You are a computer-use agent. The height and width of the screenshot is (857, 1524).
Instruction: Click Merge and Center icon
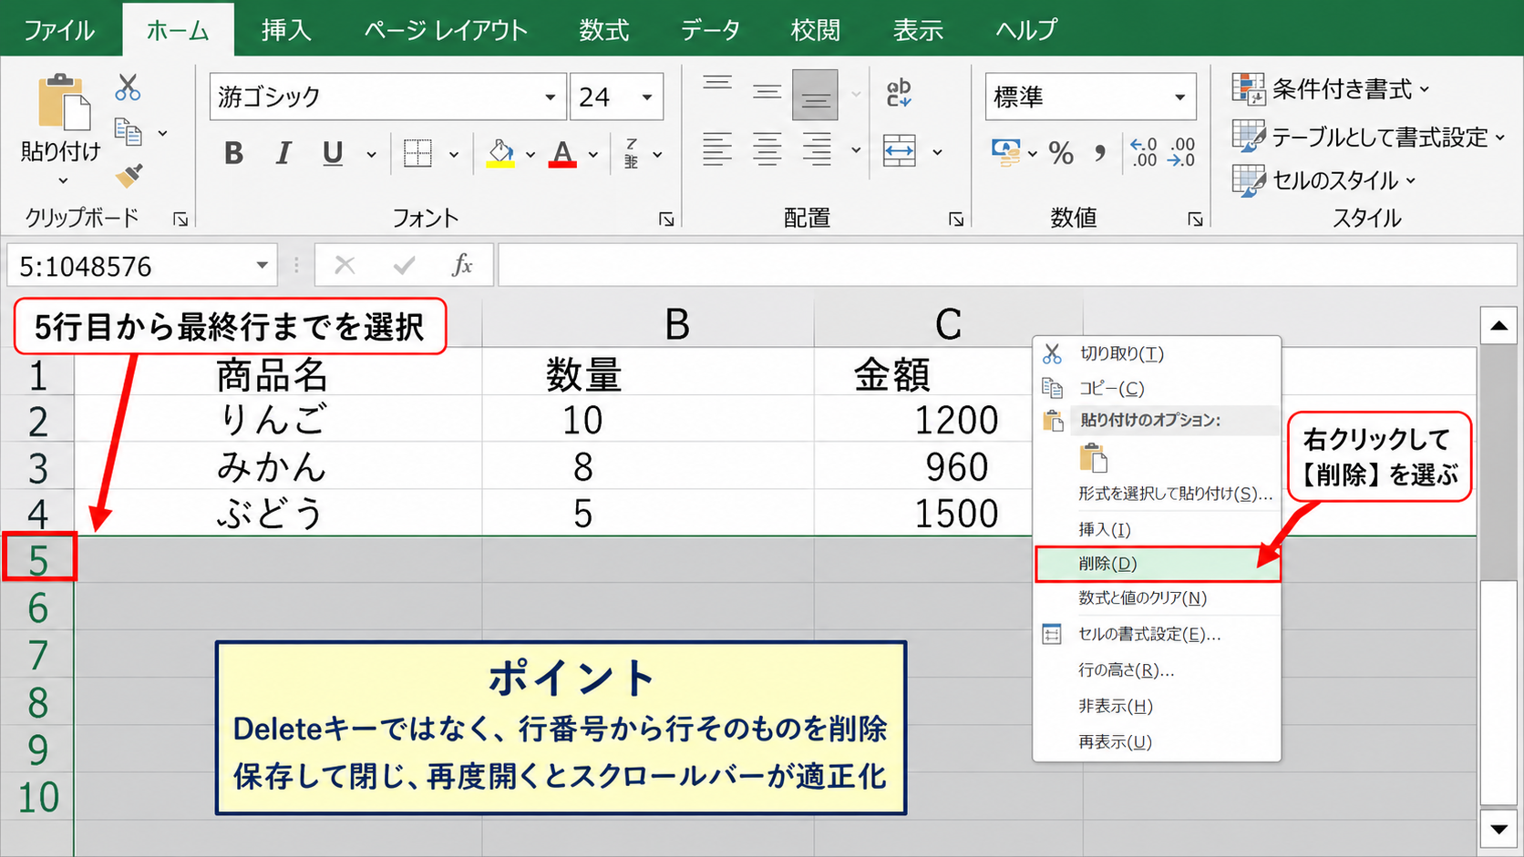[900, 151]
